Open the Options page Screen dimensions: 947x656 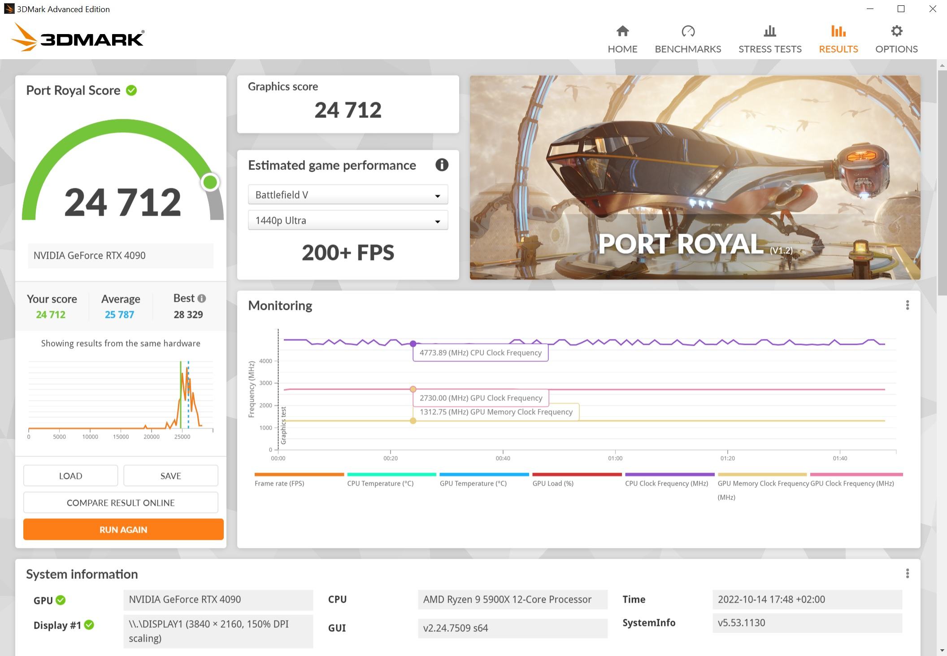click(x=896, y=39)
